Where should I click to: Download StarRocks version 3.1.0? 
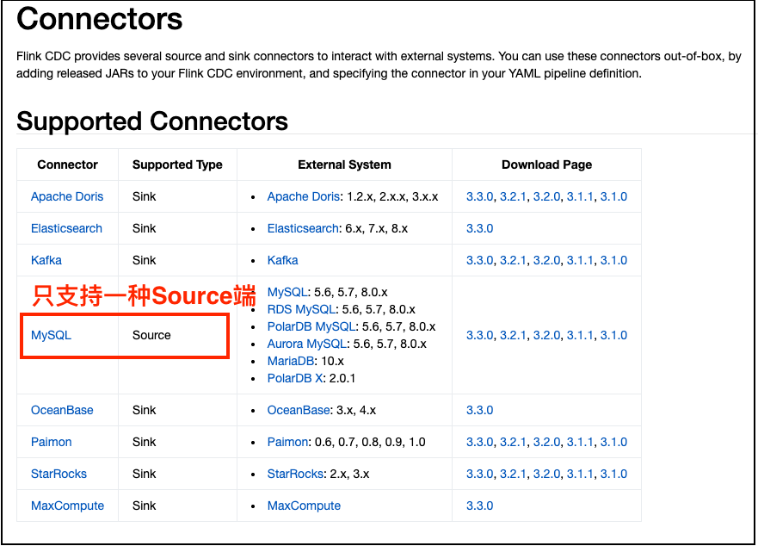point(613,474)
